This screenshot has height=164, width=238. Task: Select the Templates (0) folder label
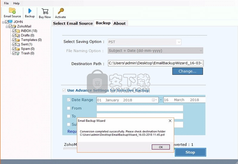coord(31,40)
